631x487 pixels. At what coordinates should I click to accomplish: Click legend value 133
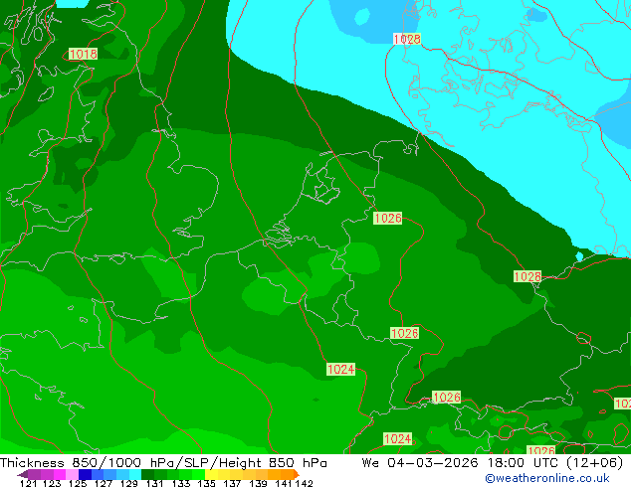[x=181, y=483]
